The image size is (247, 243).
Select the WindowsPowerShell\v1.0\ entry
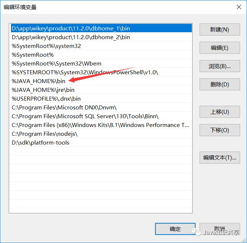(101, 72)
